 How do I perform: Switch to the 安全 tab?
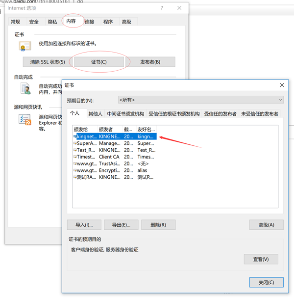coord(34,22)
